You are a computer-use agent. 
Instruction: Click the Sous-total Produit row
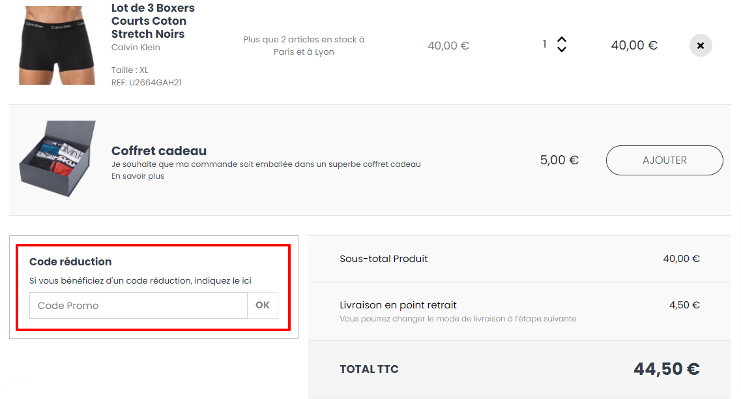(x=519, y=259)
